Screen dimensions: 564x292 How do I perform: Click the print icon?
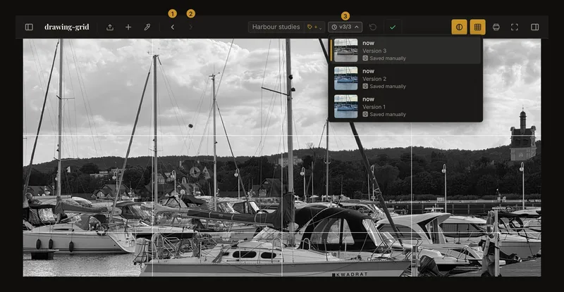[496, 27]
